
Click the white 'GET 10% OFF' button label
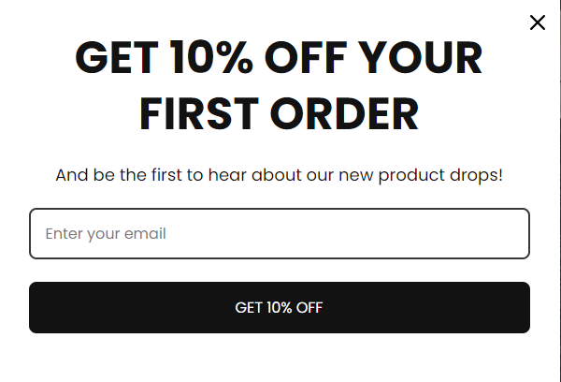click(280, 307)
